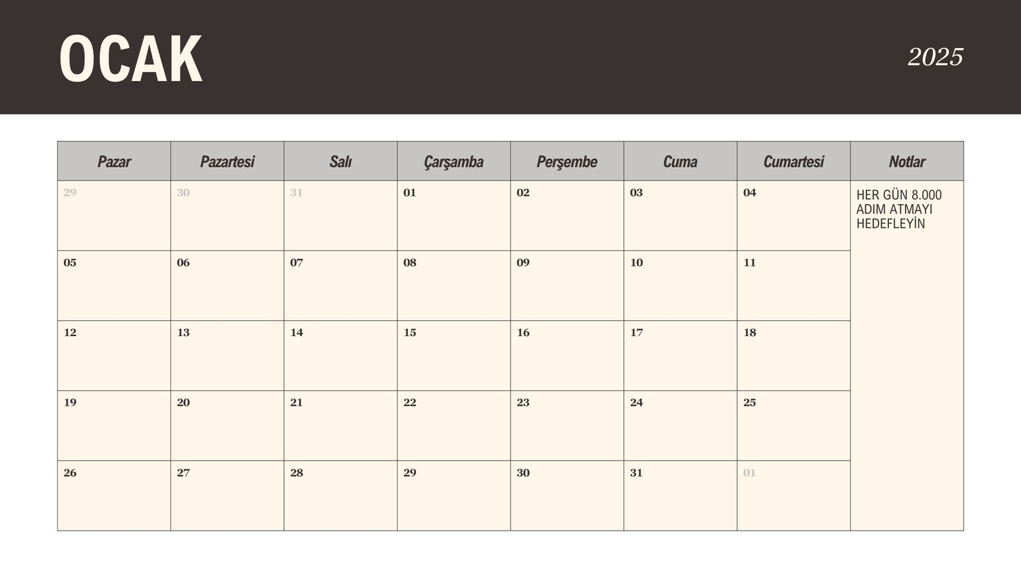Click the Pazartesi column header

[x=227, y=161]
